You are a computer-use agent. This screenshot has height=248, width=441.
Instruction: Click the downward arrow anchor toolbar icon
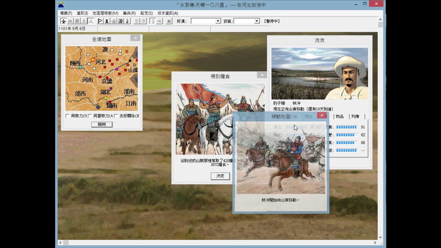pos(127,21)
